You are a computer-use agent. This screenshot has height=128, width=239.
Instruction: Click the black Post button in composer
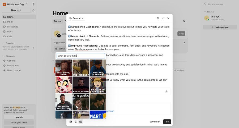[167, 122]
